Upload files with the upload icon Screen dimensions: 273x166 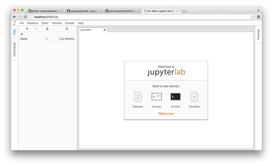tap(47, 29)
